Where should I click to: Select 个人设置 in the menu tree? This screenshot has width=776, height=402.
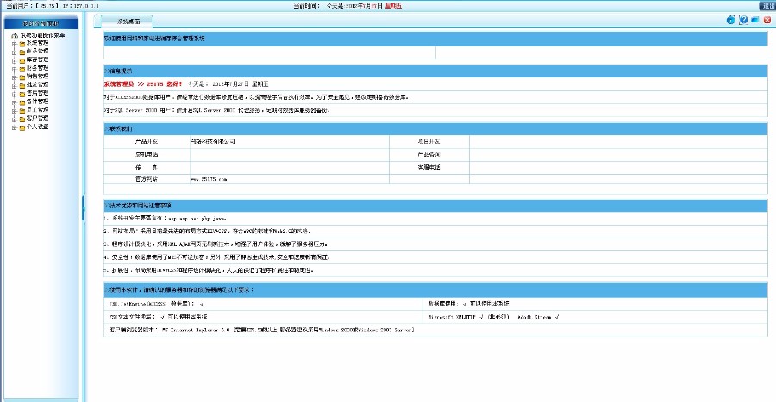coord(37,127)
